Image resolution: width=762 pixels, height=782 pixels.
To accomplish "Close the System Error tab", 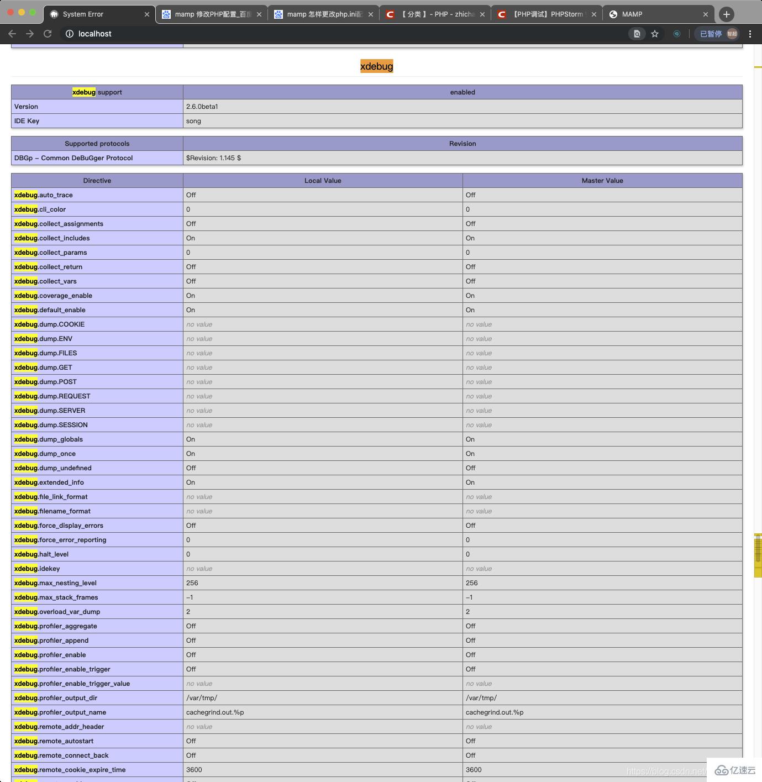I will 147,14.
